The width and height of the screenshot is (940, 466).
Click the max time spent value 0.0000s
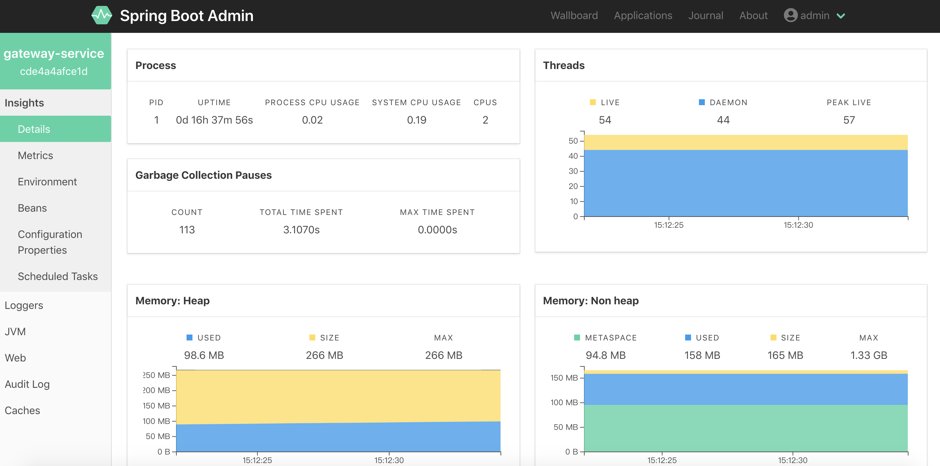437,230
